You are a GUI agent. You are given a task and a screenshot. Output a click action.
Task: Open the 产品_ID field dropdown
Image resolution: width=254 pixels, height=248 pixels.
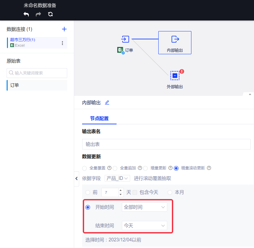[x=117, y=179]
